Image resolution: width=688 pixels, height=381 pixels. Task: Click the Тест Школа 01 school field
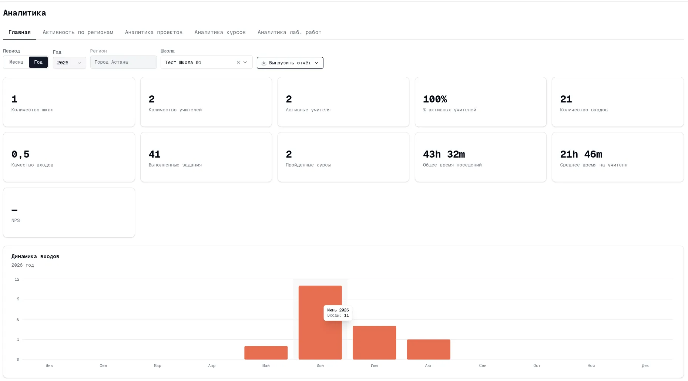click(x=207, y=62)
